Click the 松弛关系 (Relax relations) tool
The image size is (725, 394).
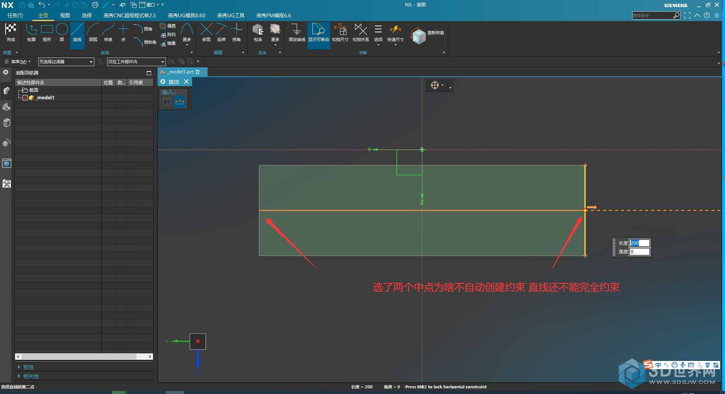pyautogui.click(x=361, y=32)
